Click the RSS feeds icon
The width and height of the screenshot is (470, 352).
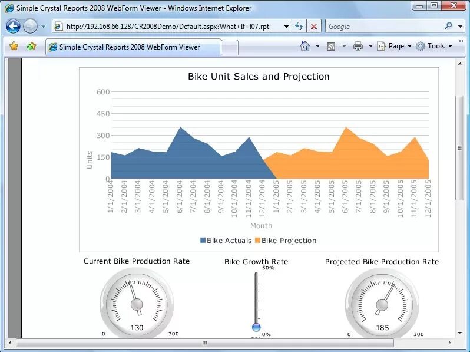coord(331,46)
